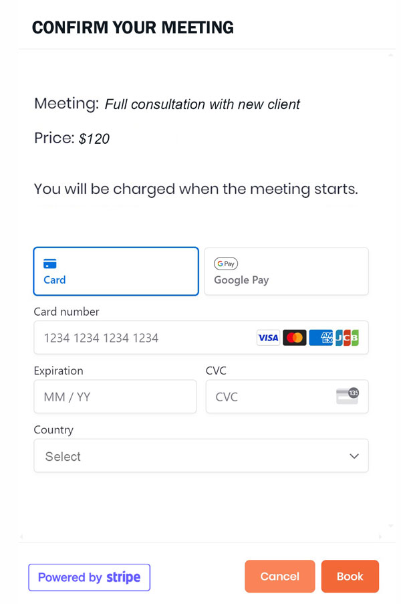
Task: Switch to Google Pay payment
Action: pos(286,271)
